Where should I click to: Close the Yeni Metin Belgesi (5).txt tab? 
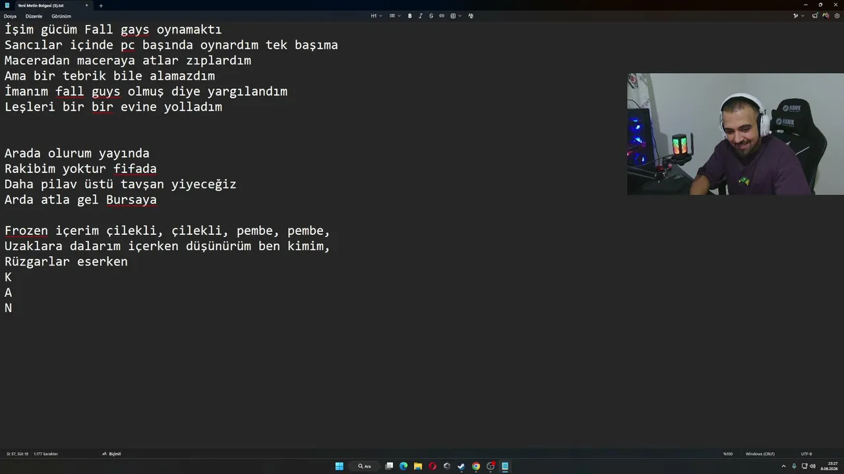tap(86, 5)
